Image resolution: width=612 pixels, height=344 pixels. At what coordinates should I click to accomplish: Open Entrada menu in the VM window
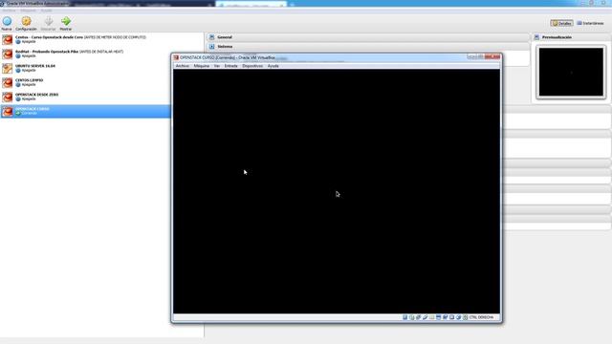[x=231, y=66]
